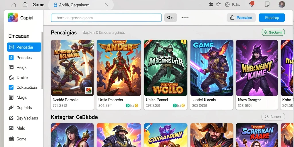Click the user profile avatar at top right
The image size is (294, 147).
click(x=282, y=4)
